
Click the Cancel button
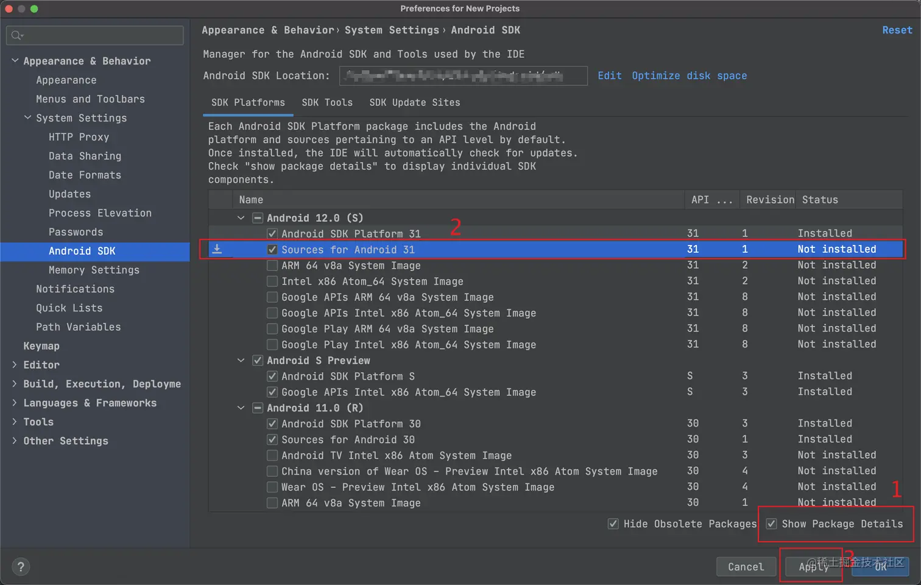click(x=746, y=567)
